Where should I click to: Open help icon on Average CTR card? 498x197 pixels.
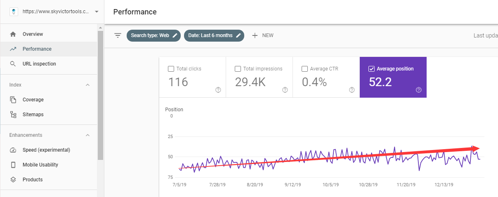(x=352, y=90)
